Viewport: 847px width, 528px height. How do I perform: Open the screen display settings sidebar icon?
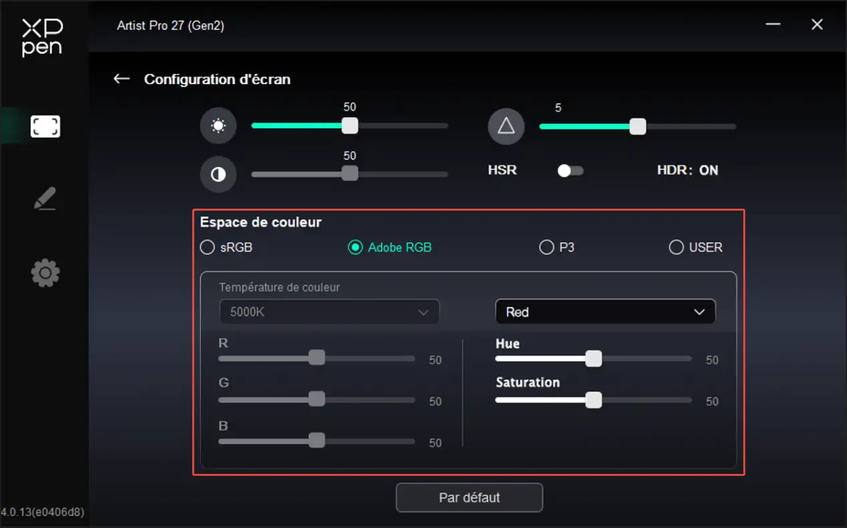45,126
